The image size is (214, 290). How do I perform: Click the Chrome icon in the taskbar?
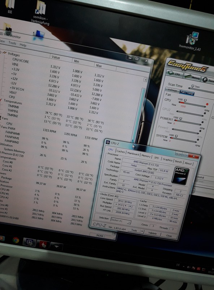(x=16, y=240)
